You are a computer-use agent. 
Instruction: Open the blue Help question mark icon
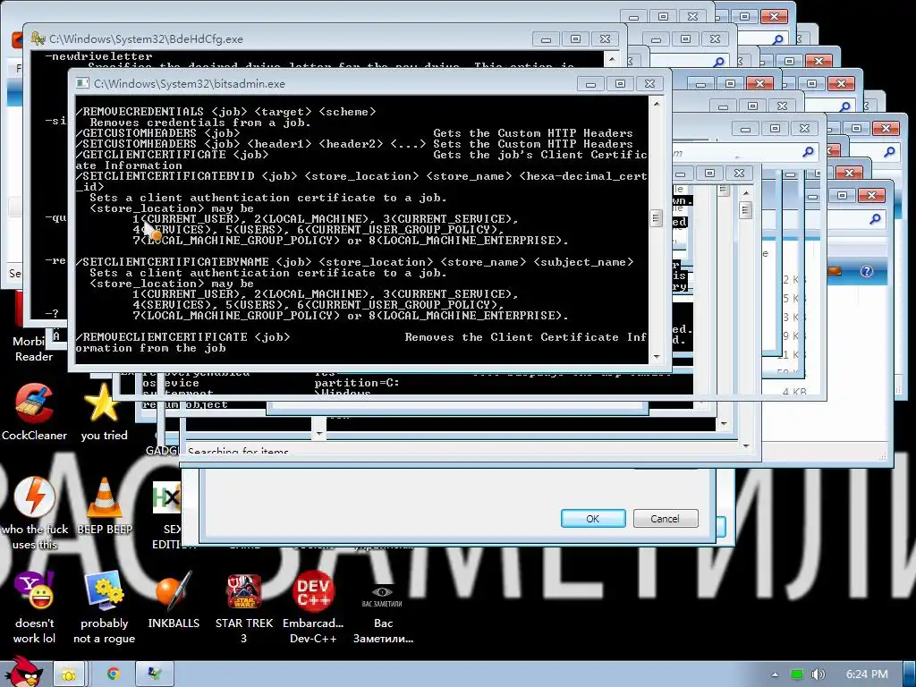(866, 271)
